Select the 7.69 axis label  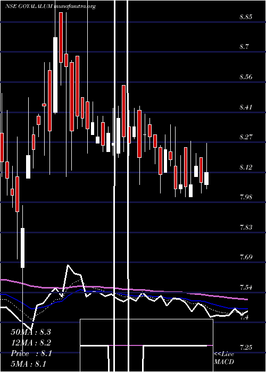coord(246,257)
